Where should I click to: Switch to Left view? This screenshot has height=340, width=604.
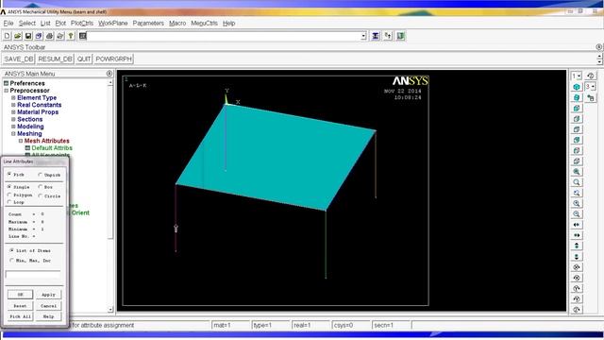[577, 150]
